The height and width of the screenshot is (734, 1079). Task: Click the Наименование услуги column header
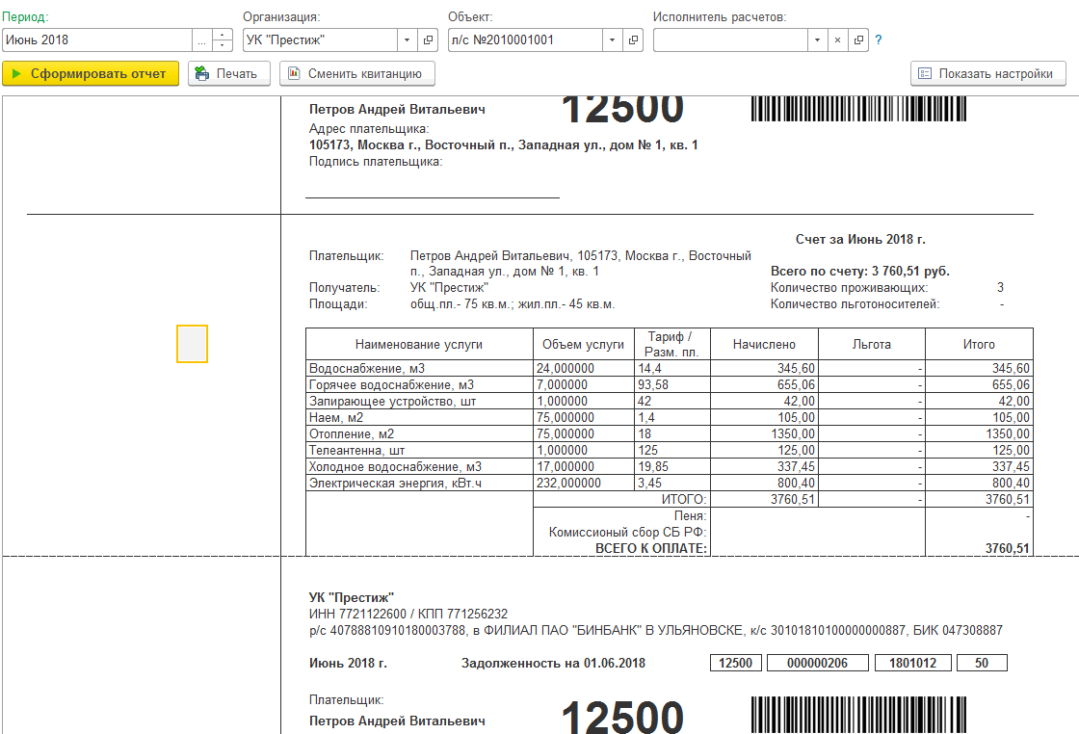coord(419,344)
